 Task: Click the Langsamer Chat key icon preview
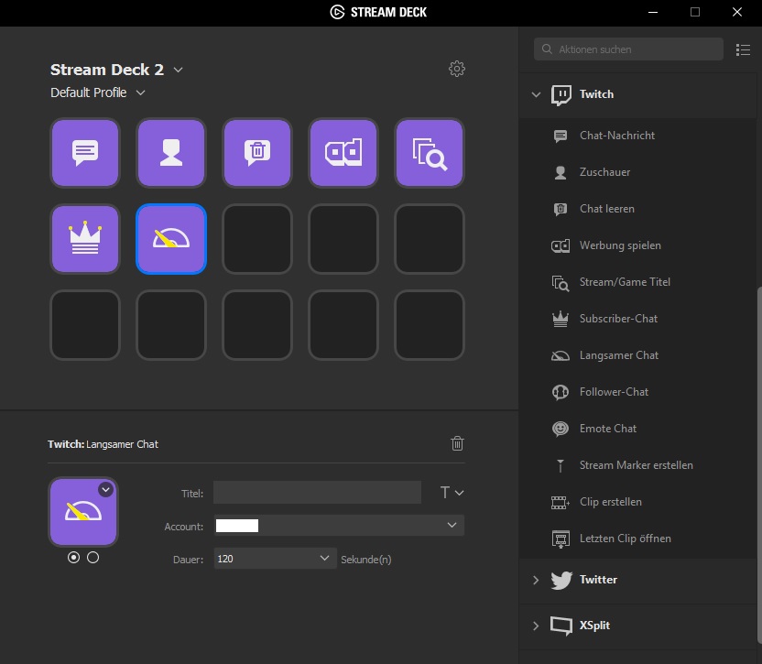pos(83,512)
